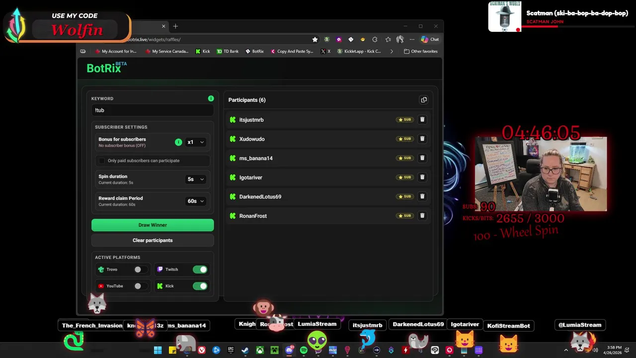Open the taskbar clock and date
This screenshot has width=636, height=358.
click(x=612, y=350)
